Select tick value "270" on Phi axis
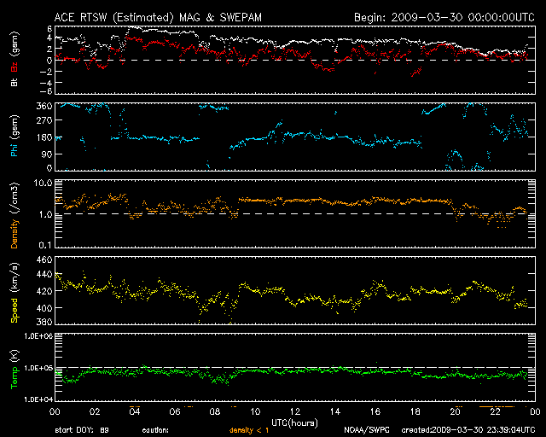This screenshot has width=546, height=437. pos(44,120)
